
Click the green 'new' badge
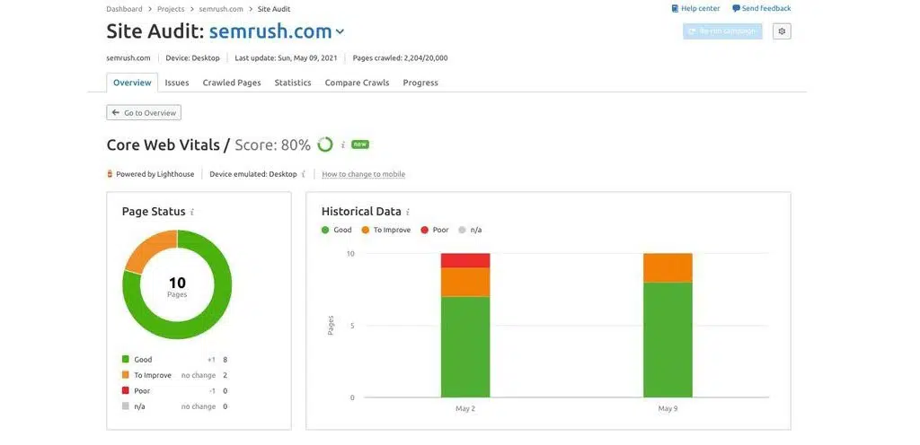359,144
